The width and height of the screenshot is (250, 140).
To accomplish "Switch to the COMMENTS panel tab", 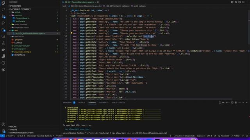I will point(104,103).
